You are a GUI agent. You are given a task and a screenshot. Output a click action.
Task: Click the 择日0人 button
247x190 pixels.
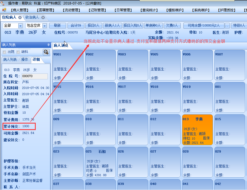point(94,26)
